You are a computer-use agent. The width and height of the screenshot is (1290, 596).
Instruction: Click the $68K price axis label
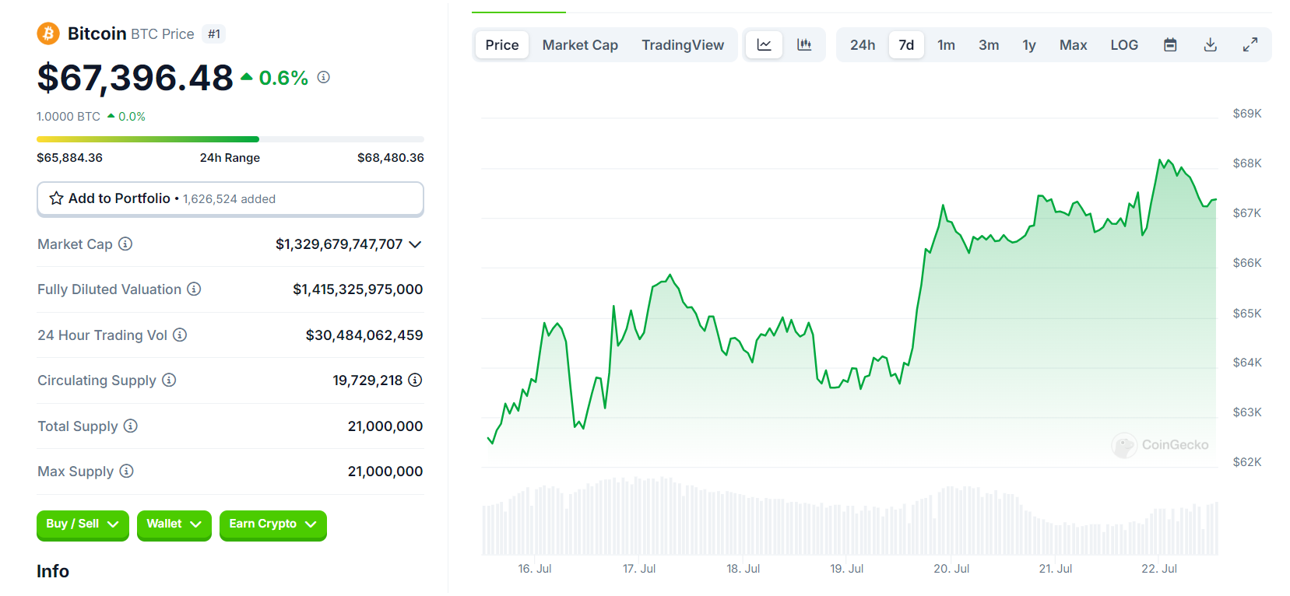[1247, 163]
